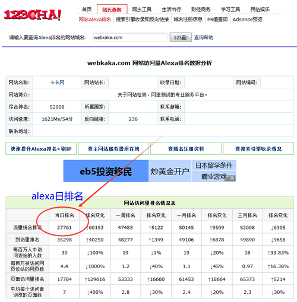Select the 17784 页面访问量排名 cell
Screen dimensions: 297x302
64,279
